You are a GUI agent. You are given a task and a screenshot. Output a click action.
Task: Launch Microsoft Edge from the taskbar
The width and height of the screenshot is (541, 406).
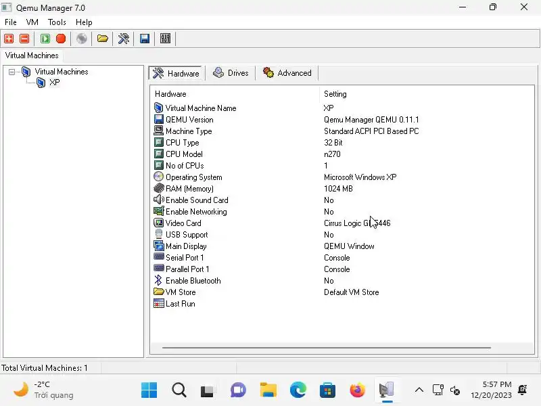[x=298, y=390]
